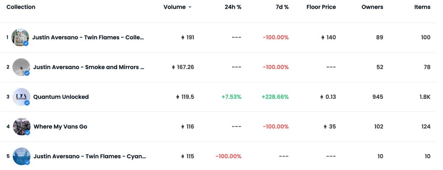Open Where My Vans Go collection name
The width and height of the screenshot is (443, 170).
point(61,126)
